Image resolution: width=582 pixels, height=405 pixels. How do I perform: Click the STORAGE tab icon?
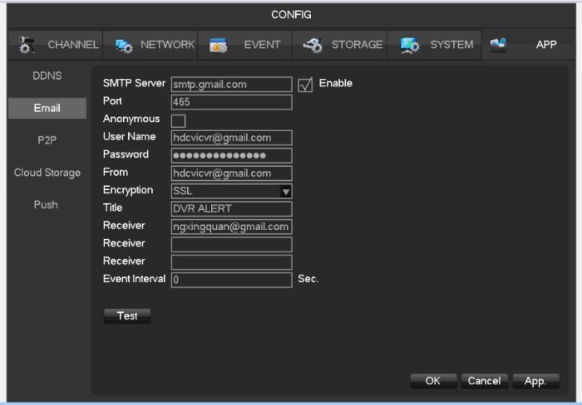click(x=313, y=45)
